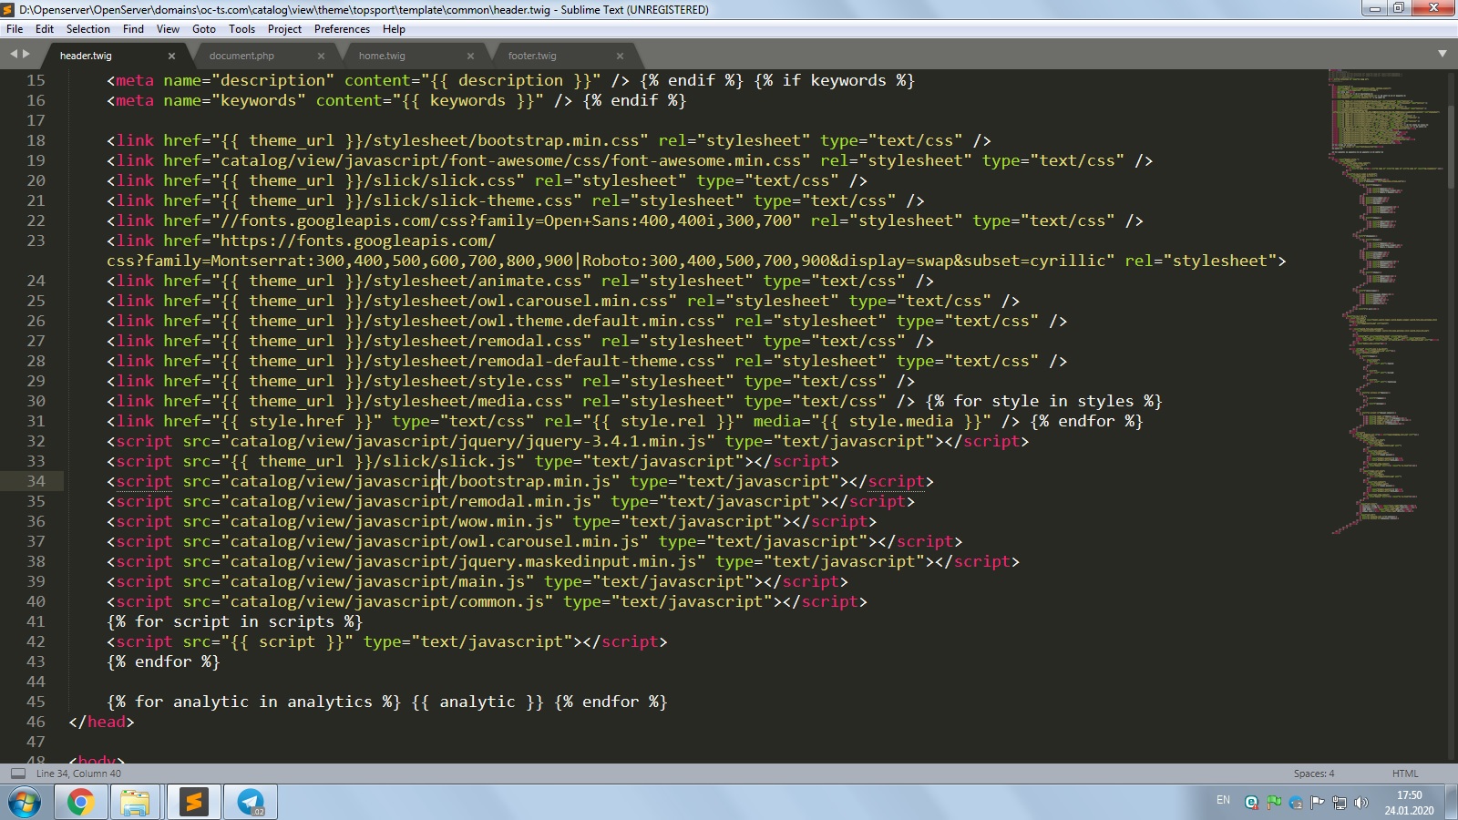Click the jquery-3.4.1.min.js script line
Image resolution: width=1458 pixels, height=820 pixels.
click(568, 441)
